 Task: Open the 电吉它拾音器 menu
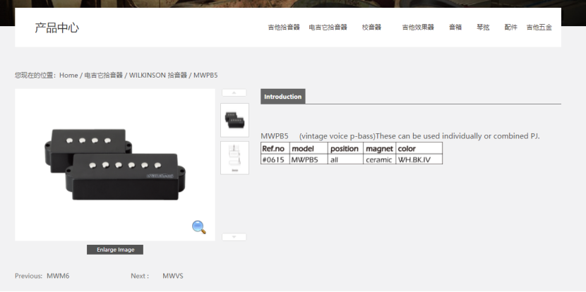pyautogui.click(x=328, y=28)
